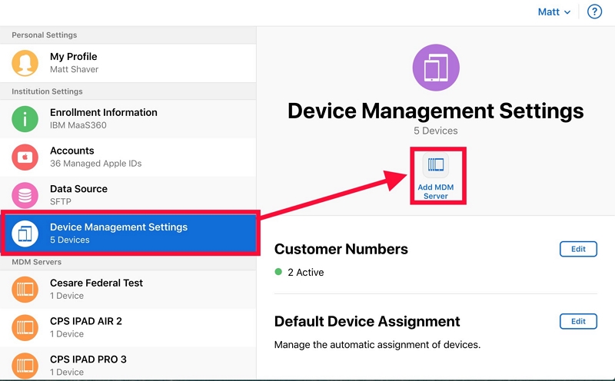Screen dimensions: 615x381
Task: Click the Add MDM Server label
Action: 435,192
